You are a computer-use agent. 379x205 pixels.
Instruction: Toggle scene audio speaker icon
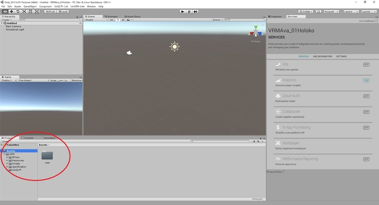123,20
